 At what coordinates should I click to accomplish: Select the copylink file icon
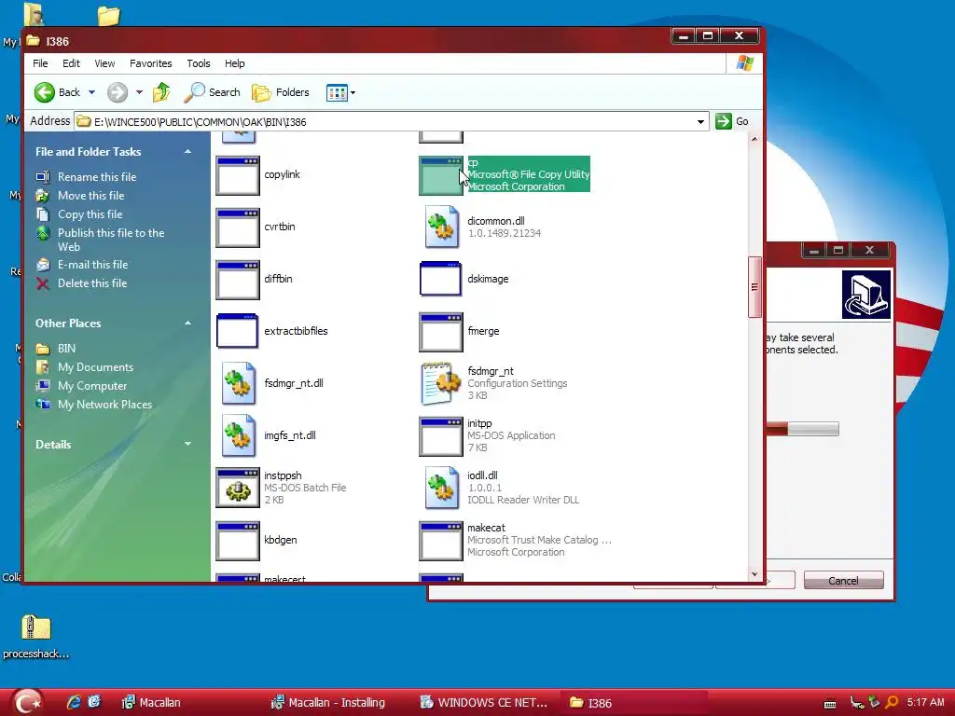[238, 175]
